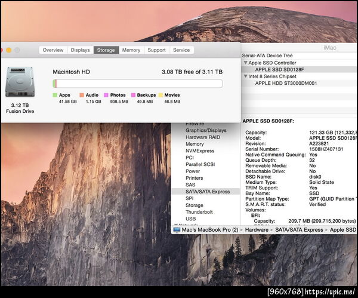Click the Serial Number value 1508HZ407131
Image resolution: width=358 pixels, height=298 pixels.
pyautogui.click(x=326, y=149)
